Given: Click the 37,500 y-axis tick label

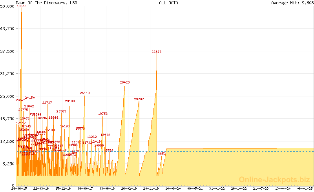Looking at the screenshot, I should [x=7, y=51].
